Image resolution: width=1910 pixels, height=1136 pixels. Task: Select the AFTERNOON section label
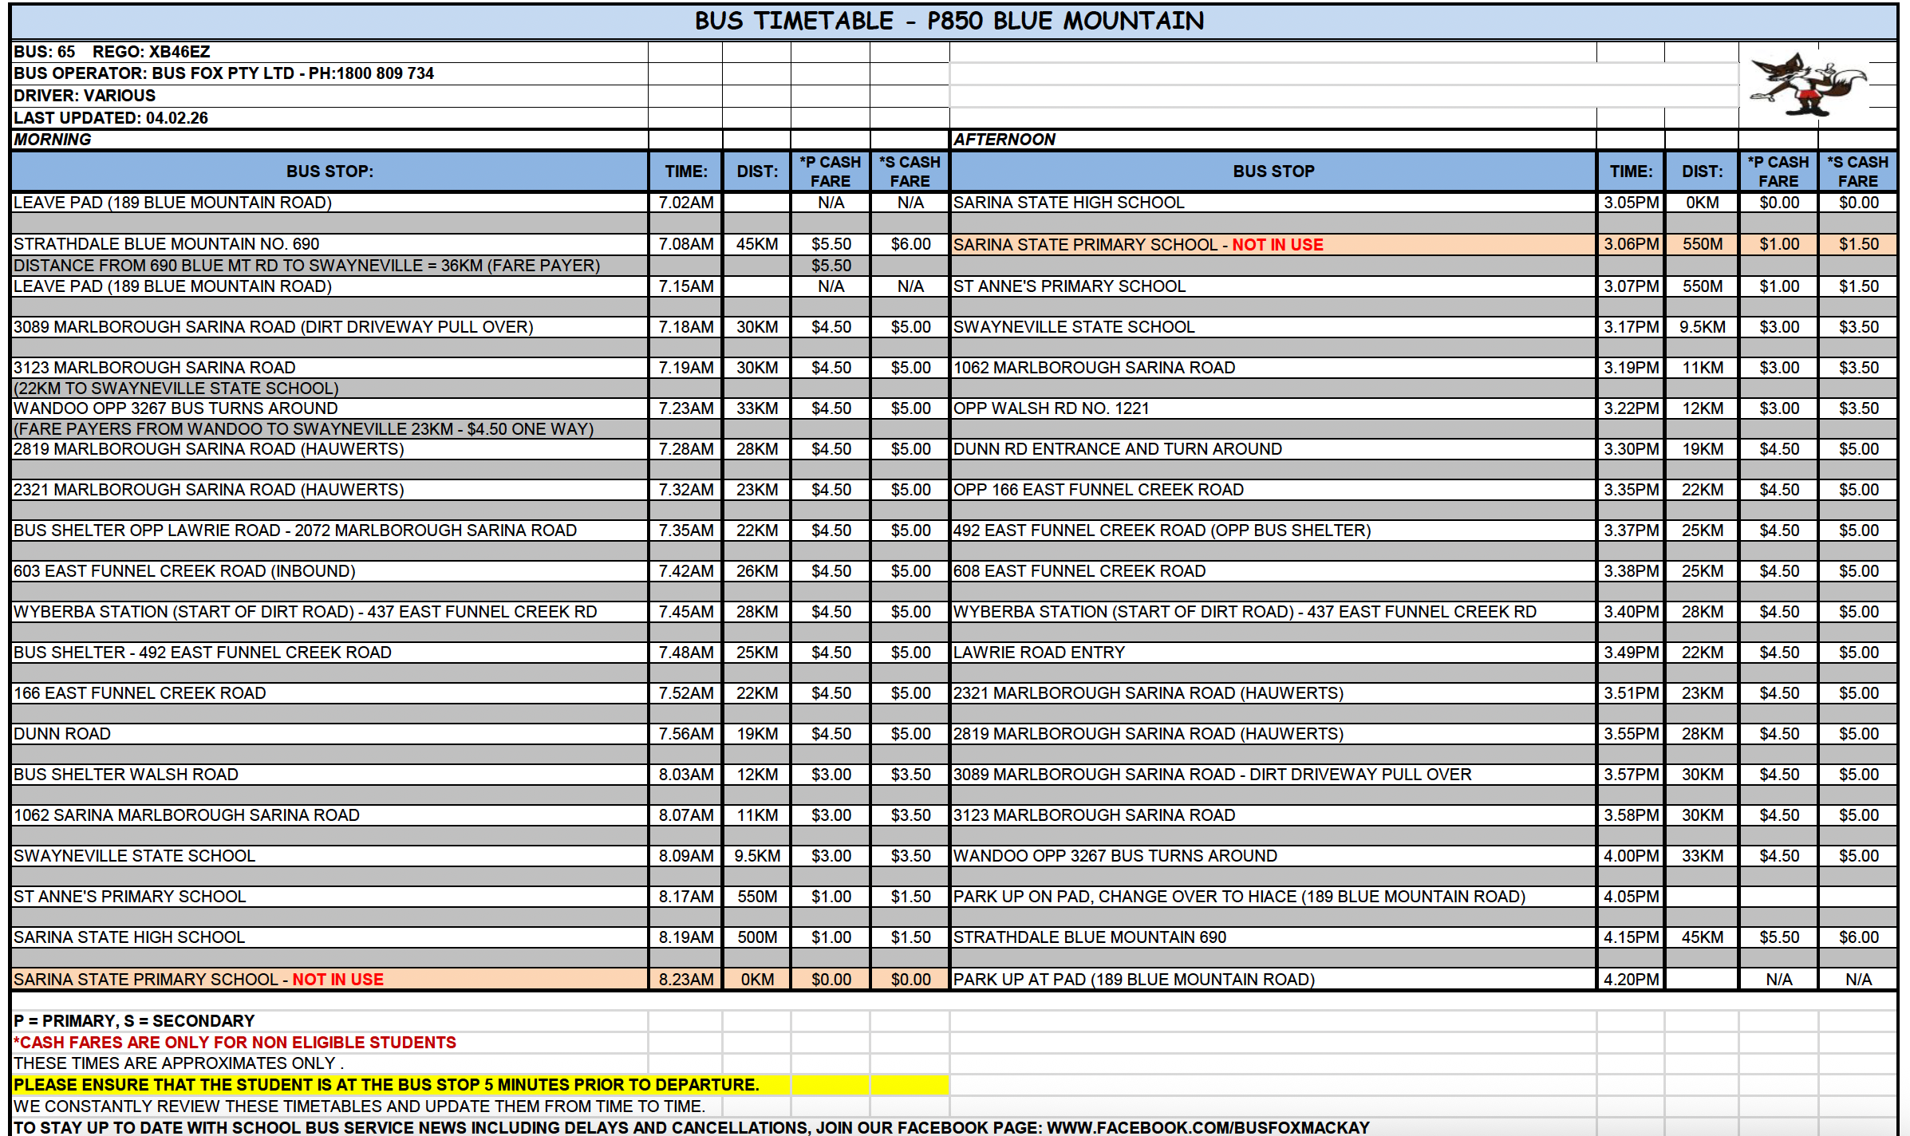pyautogui.click(x=1004, y=140)
